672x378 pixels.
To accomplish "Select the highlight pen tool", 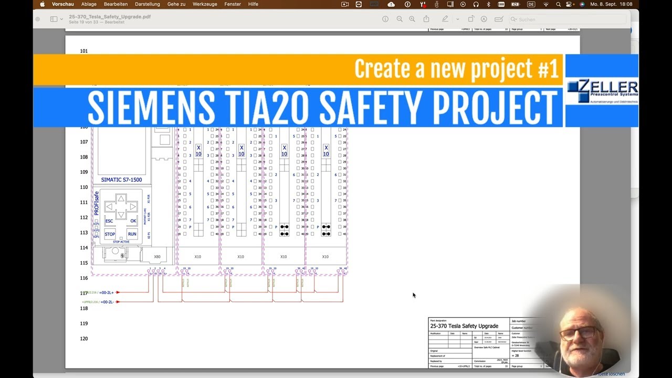I will pyautogui.click(x=445, y=19).
